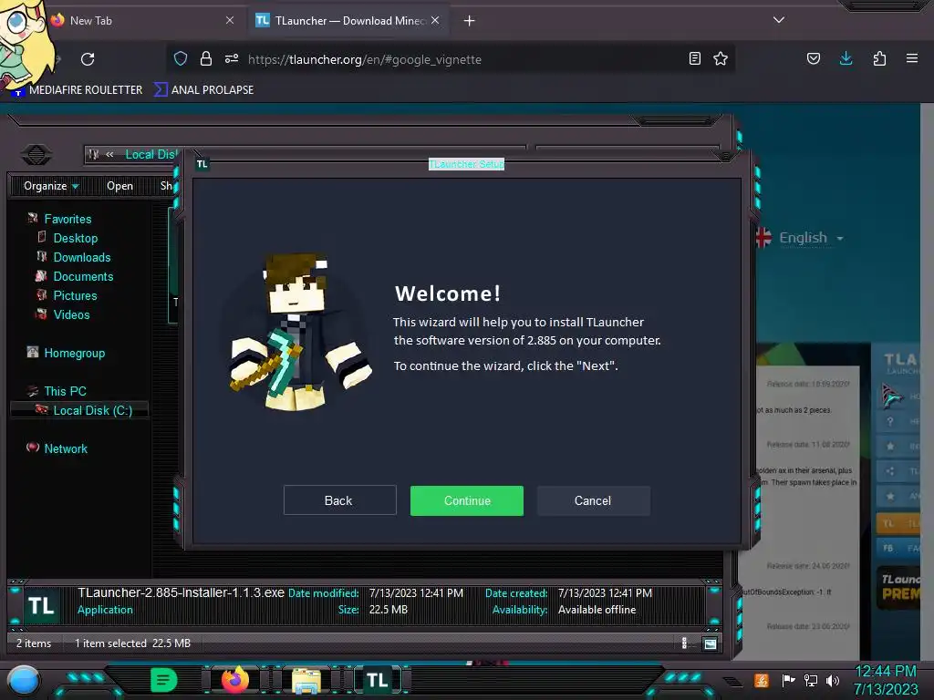Open the Action Center flag icon

(788, 680)
